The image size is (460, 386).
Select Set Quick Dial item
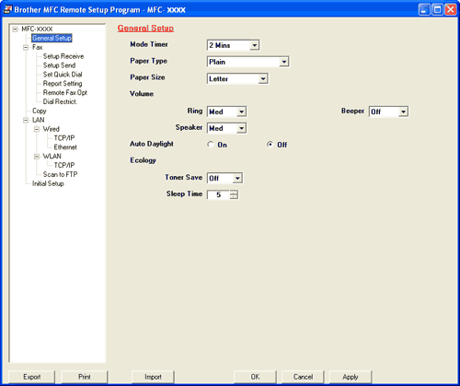[x=63, y=75]
